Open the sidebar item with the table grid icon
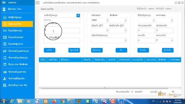Viewport: 185px width, 104px height. click(x=17, y=37)
